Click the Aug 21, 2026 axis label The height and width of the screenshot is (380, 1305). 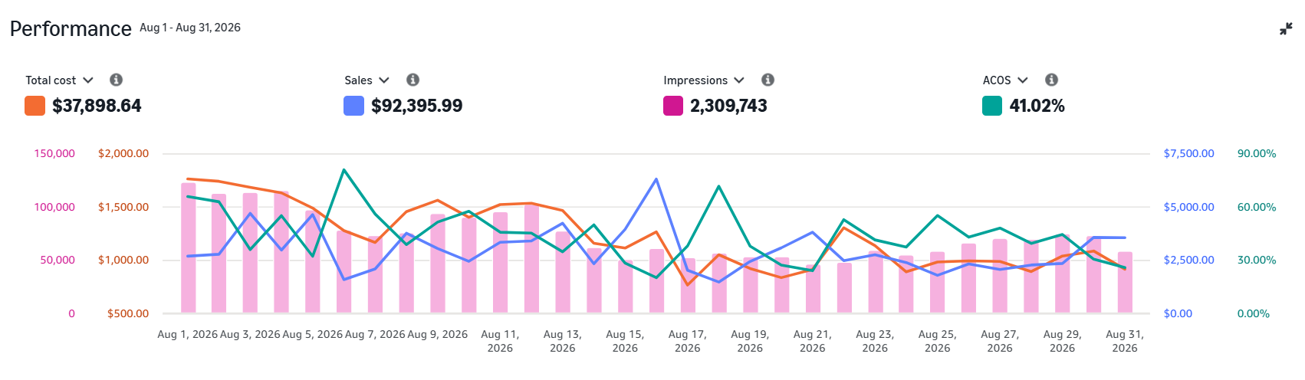pyautogui.click(x=813, y=341)
